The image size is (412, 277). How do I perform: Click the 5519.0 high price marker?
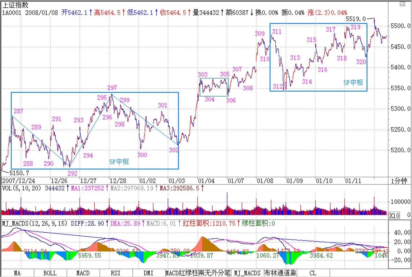pos(355,19)
